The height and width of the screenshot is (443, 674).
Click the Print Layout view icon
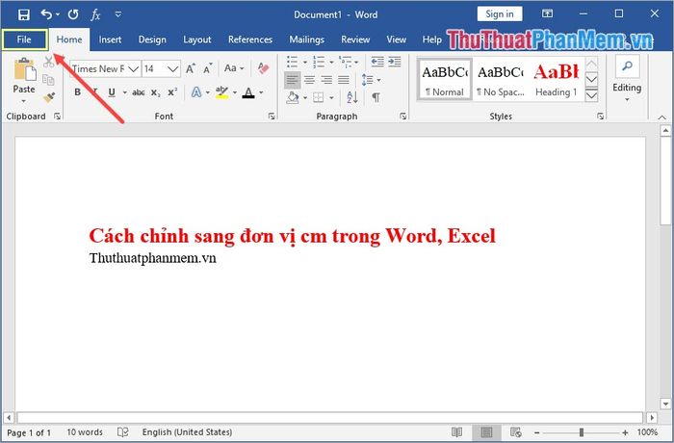486,432
